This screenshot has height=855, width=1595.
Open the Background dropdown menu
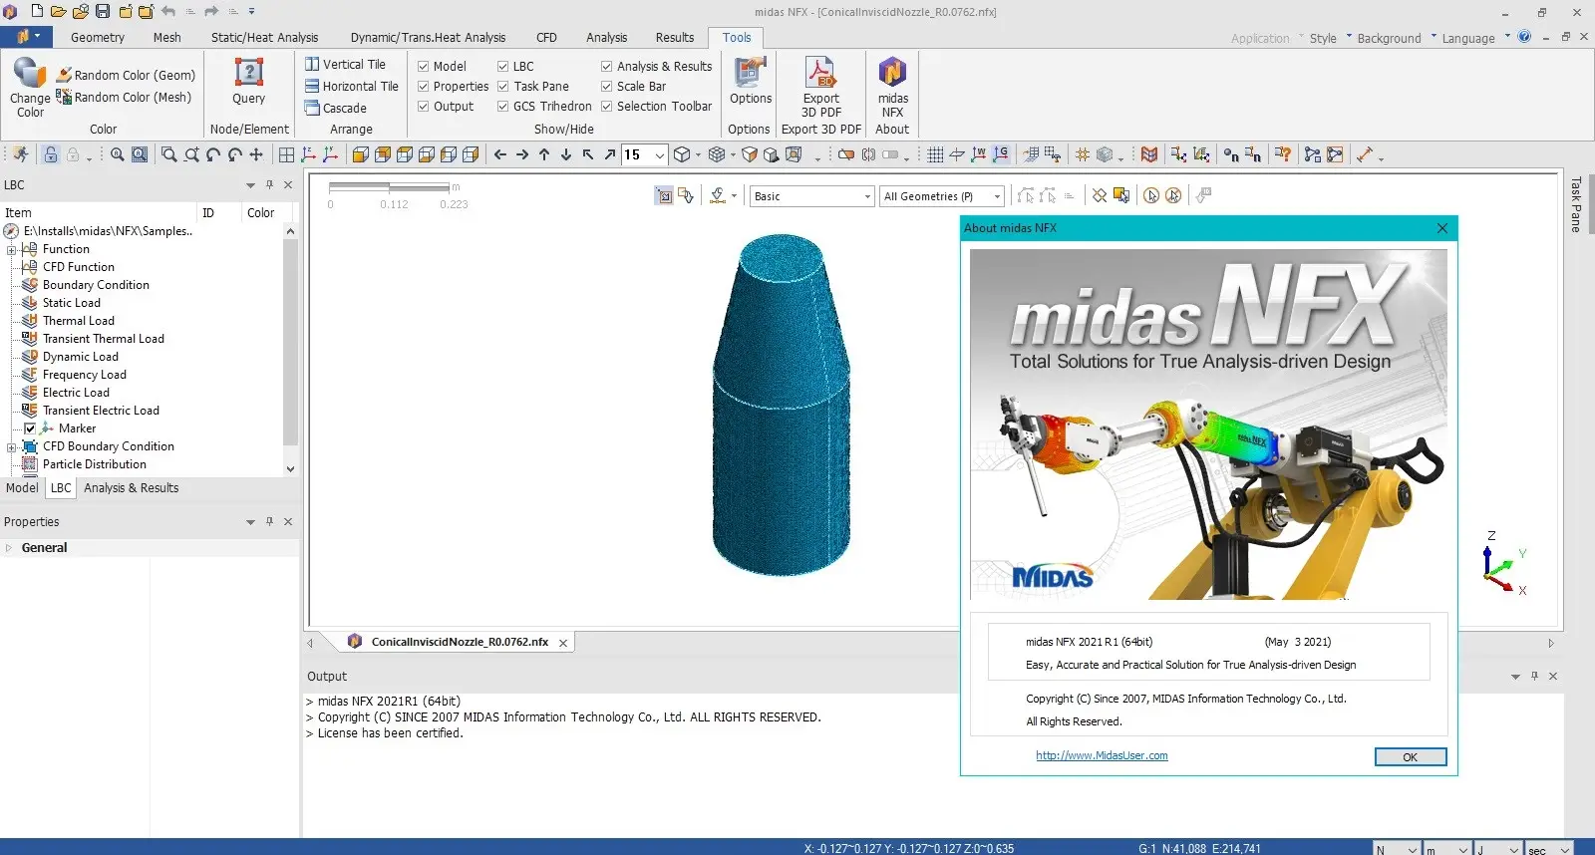coord(1397,38)
